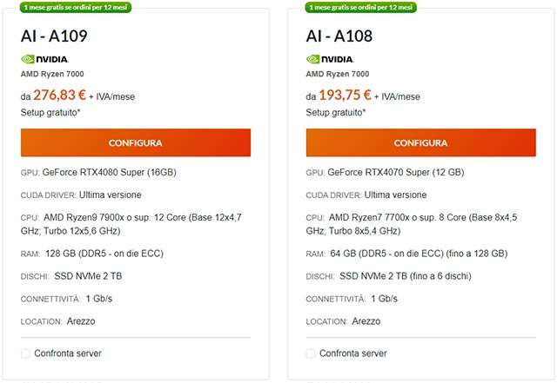Screen dimensions: 557x383
Task: Click Setup gratuito* note under AI - A108 price
Action: [x=336, y=112]
